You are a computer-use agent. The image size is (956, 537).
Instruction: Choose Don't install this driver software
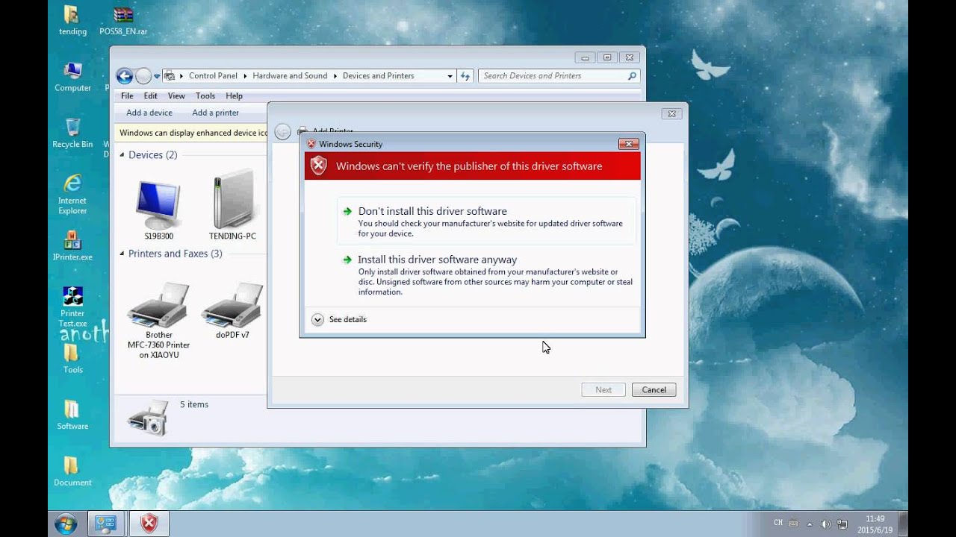tap(486, 222)
